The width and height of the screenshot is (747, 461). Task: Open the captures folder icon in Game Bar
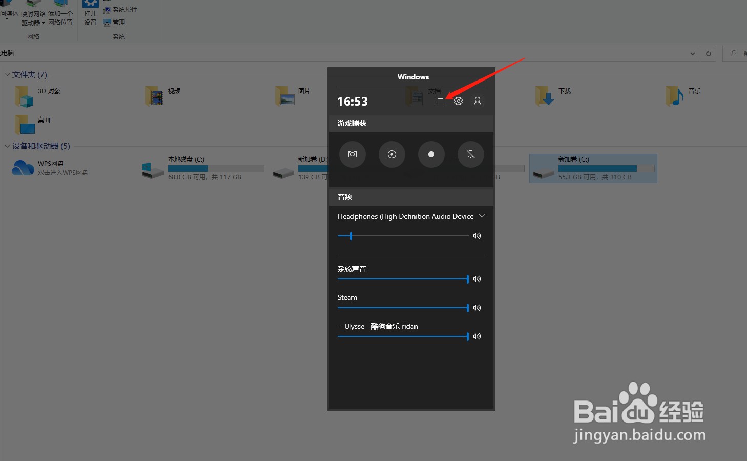[439, 101]
